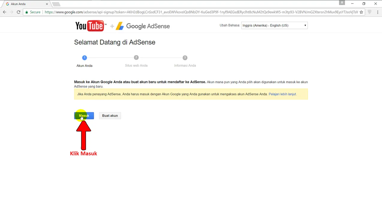This screenshot has height=210, width=382.
Task: Minimize the Chrome window
Action: pyautogui.click(x=352, y=4)
